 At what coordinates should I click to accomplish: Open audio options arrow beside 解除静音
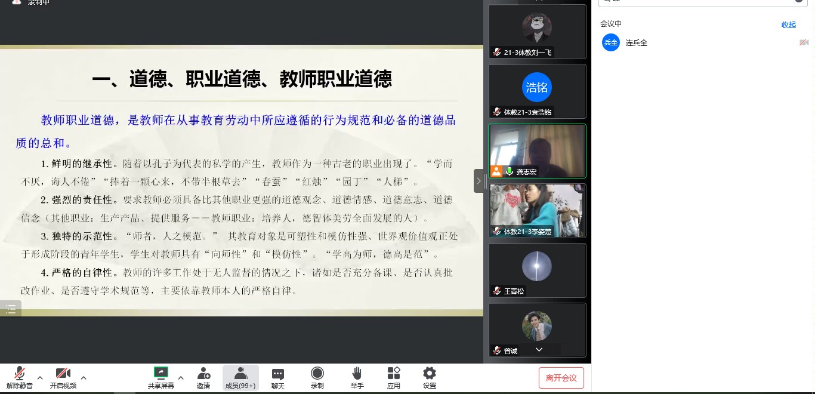tap(40, 377)
